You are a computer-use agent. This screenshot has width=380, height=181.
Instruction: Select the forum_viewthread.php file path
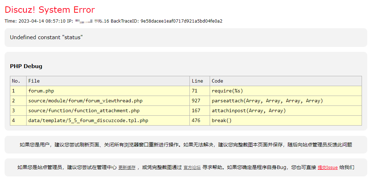(x=85, y=101)
